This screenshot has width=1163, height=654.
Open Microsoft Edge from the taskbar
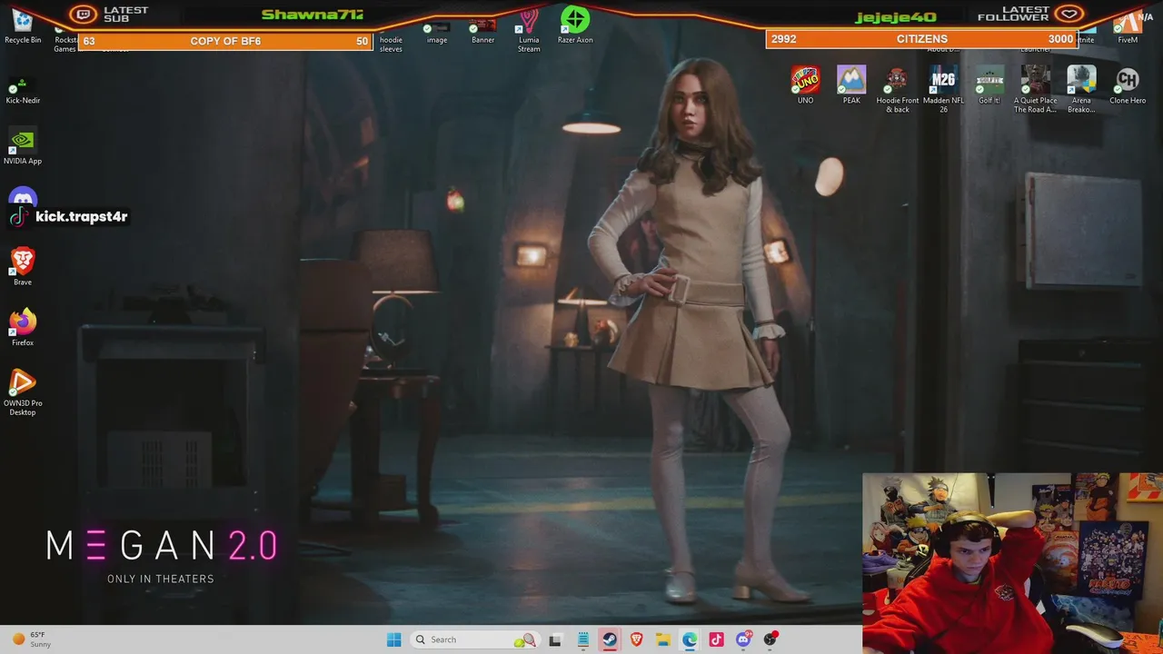(690, 639)
